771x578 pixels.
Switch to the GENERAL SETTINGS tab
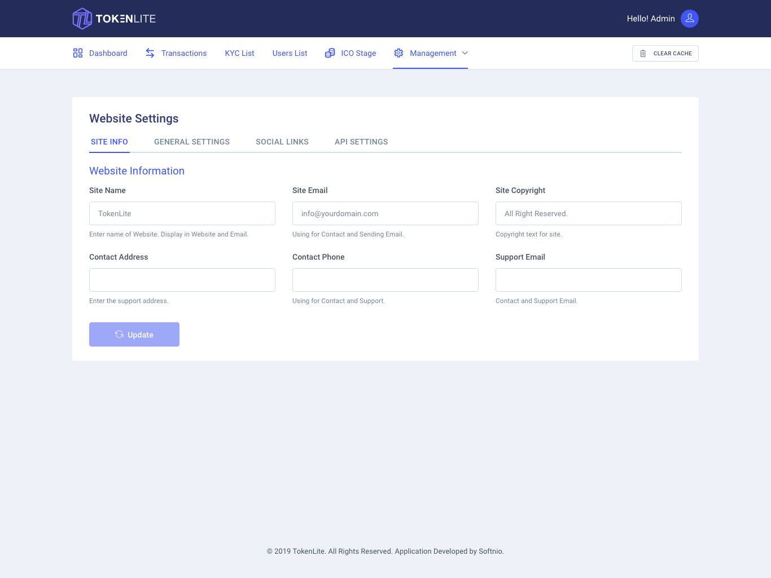(191, 142)
